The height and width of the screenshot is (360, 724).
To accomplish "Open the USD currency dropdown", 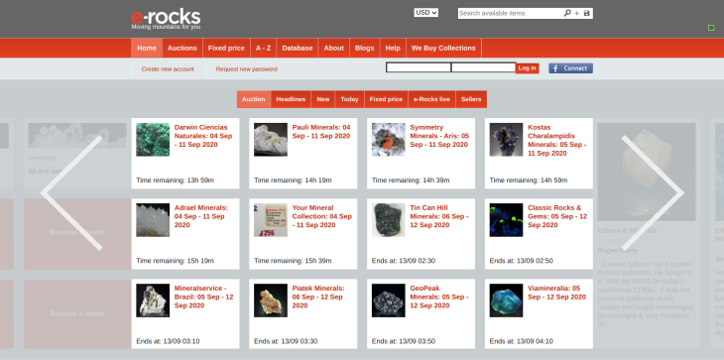I will pos(426,13).
